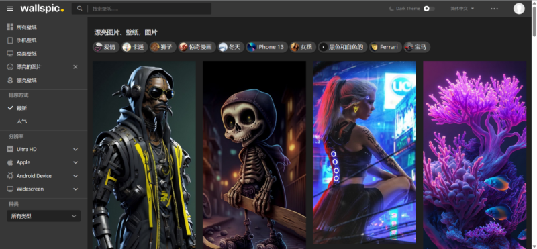Toggle the Dark Theme switch
The height and width of the screenshot is (249, 537).
coord(429,9)
